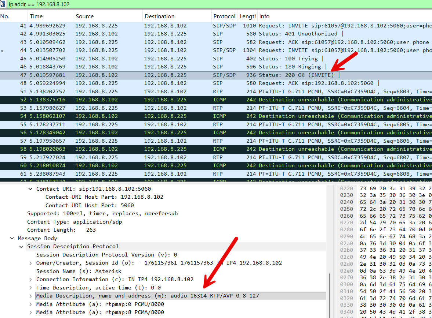The image size is (432, 318).
Task: Select ICMP Destination unreachable packet 52
Action: coord(184,100)
